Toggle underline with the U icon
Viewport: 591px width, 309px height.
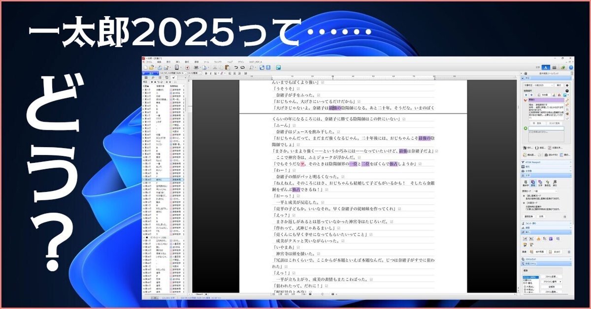tap(215, 73)
